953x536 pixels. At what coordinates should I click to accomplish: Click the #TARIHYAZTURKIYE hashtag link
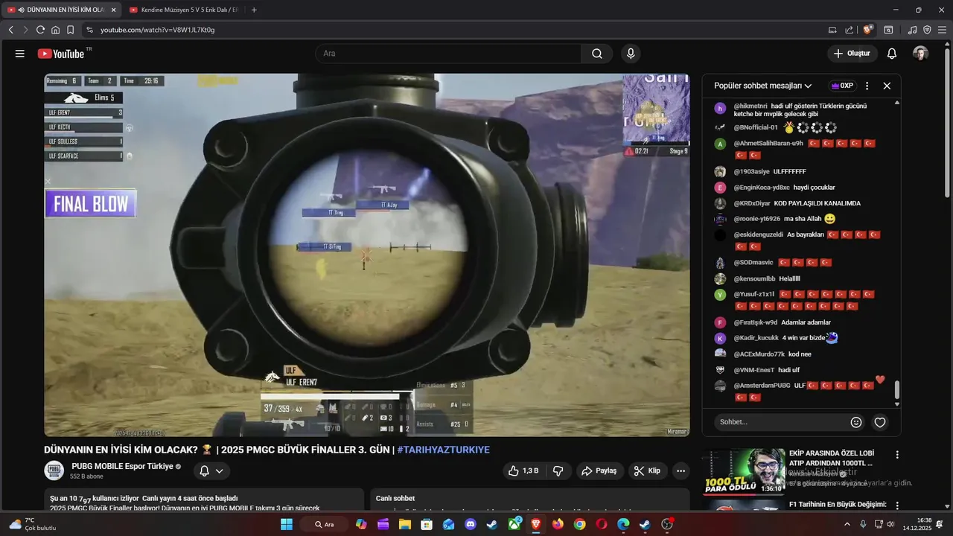tap(443, 450)
